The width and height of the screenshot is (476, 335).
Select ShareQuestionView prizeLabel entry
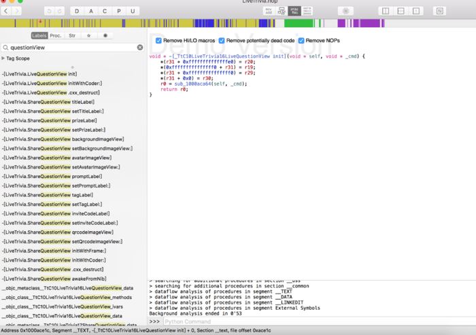click(x=49, y=120)
